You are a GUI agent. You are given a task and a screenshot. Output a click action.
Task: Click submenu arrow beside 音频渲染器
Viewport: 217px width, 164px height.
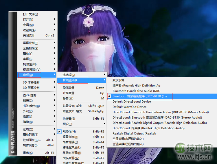pos(105,80)
